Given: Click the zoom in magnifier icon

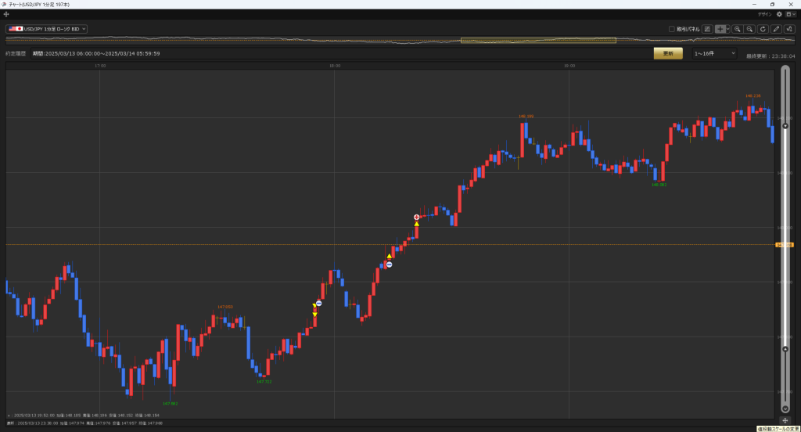Looking at the screenshot, I should [737, 29].
